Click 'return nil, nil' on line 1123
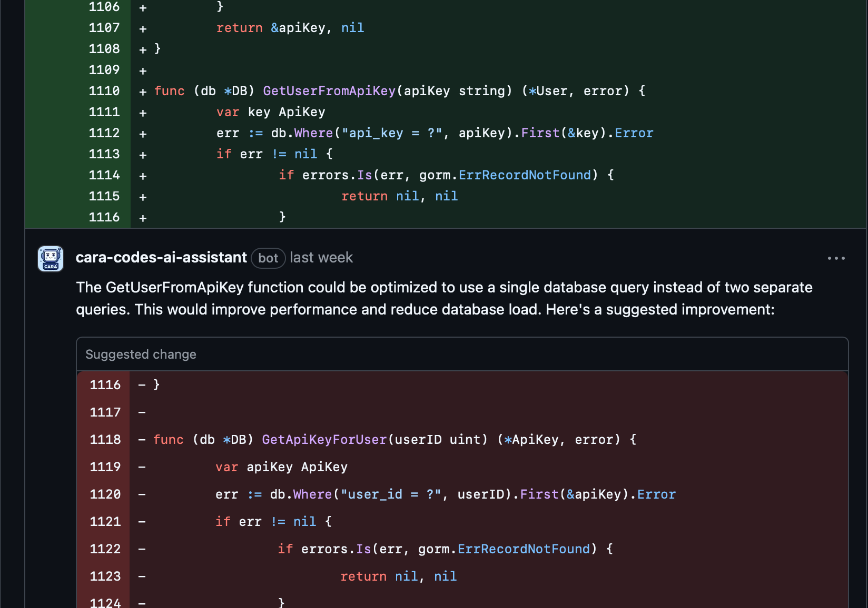The height and width of the screenshot is (608, 868). click(x=399, y=576)
